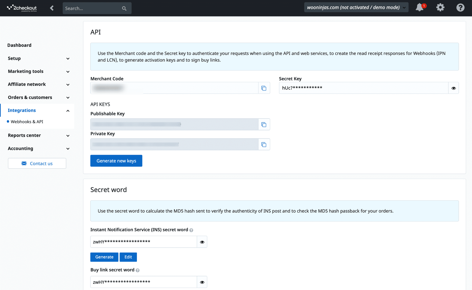Open the settings gear icon
The height and width of the screenshot is (290, 472).
tap(440, 7)
